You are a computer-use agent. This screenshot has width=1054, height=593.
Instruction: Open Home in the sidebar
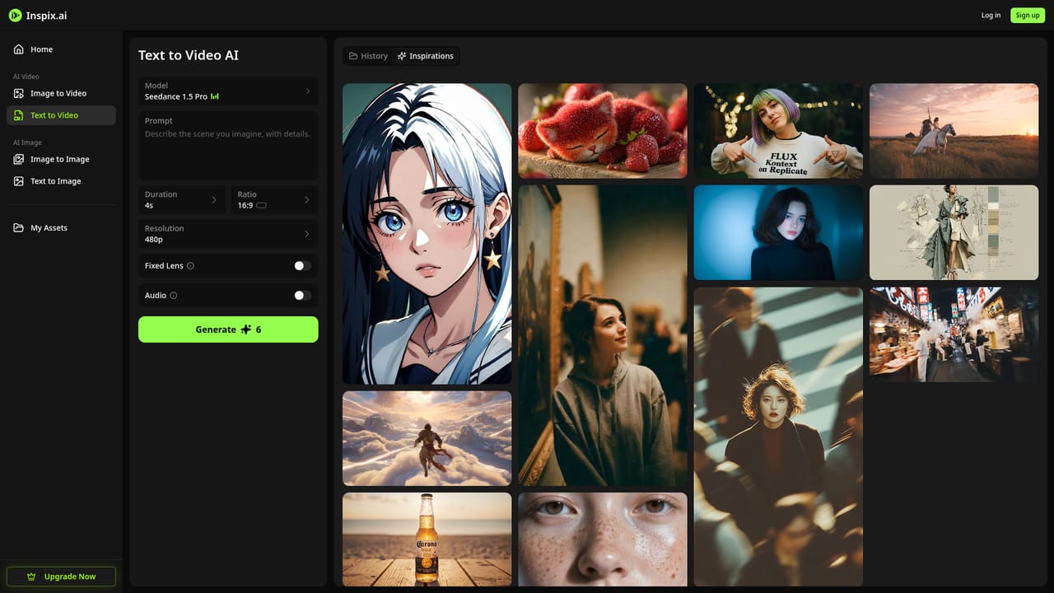61,49
